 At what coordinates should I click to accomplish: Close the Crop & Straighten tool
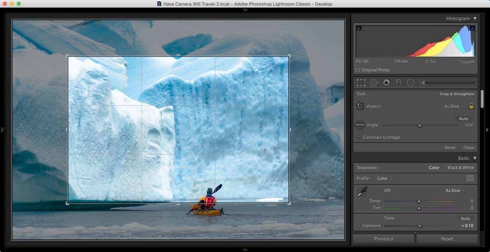(x=469, y=147)
